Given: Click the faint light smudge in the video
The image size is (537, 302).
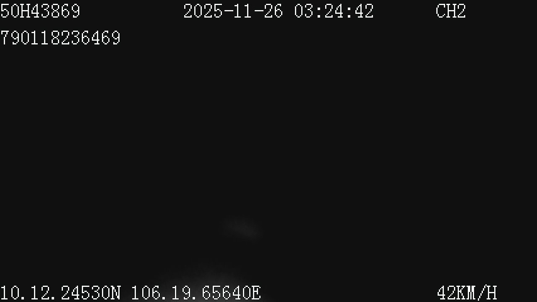Looking at the screenshot, I should coord(242,229).
